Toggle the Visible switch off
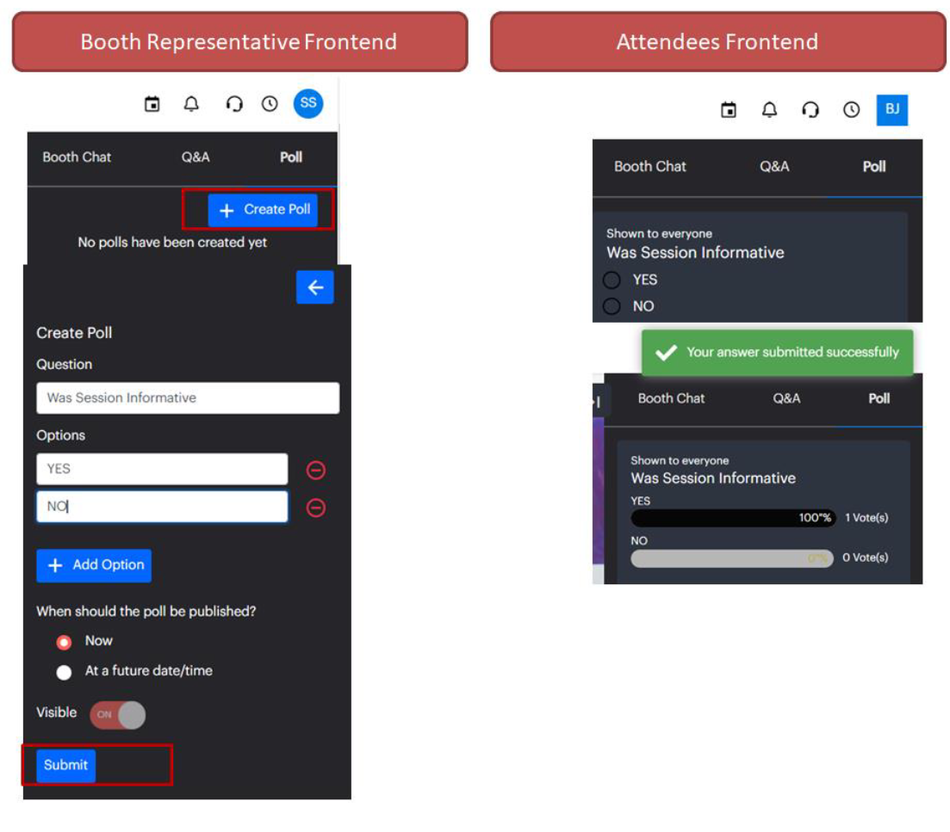The image size is (950, 832). 118,714
